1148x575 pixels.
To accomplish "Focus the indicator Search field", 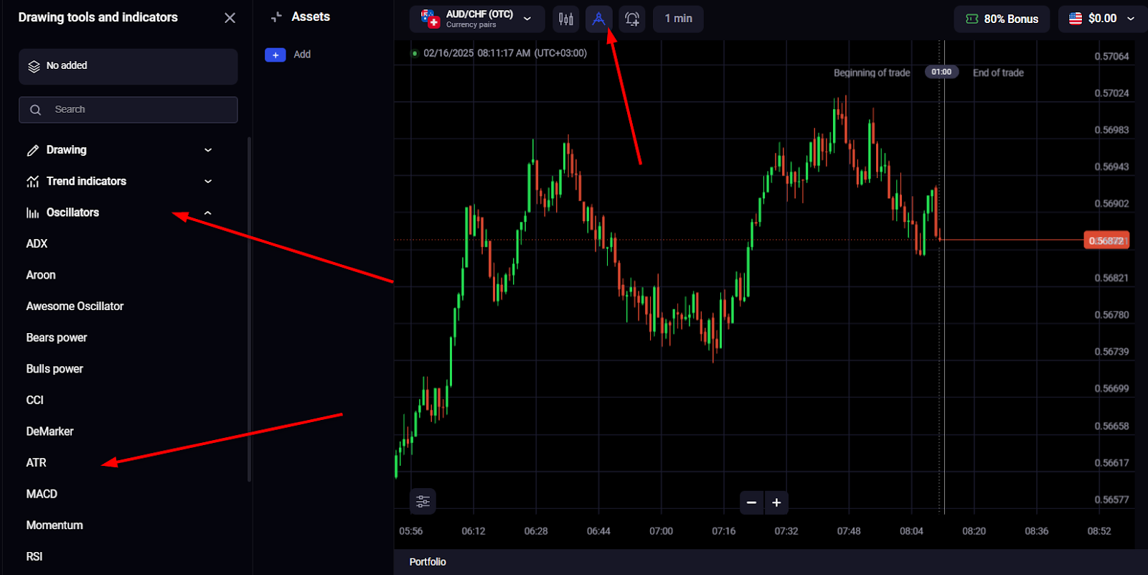I will point(128,110).
